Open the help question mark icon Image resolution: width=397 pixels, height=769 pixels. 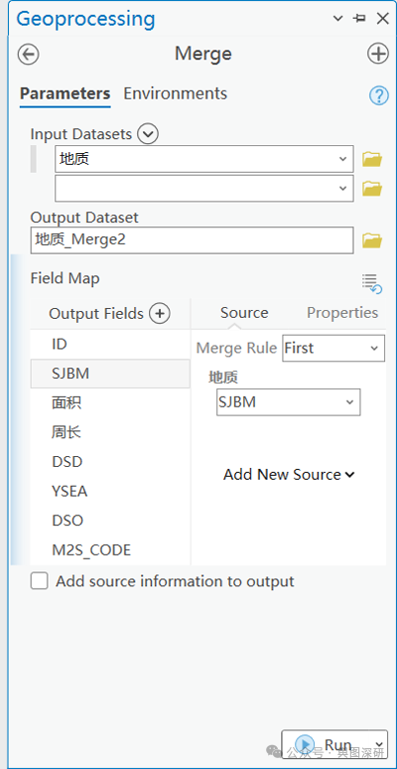(378, 95)
